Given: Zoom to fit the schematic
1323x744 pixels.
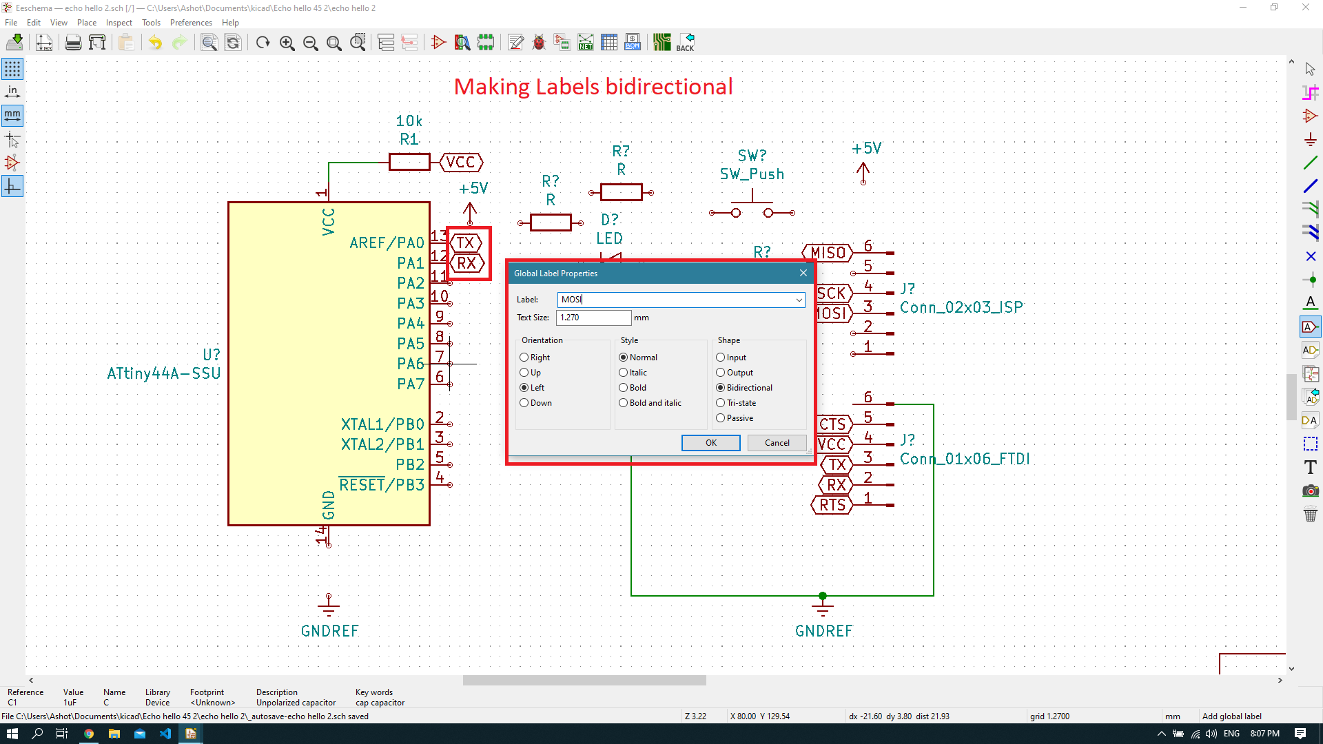Looking at the screenshot, I should (x=334, y=43).
